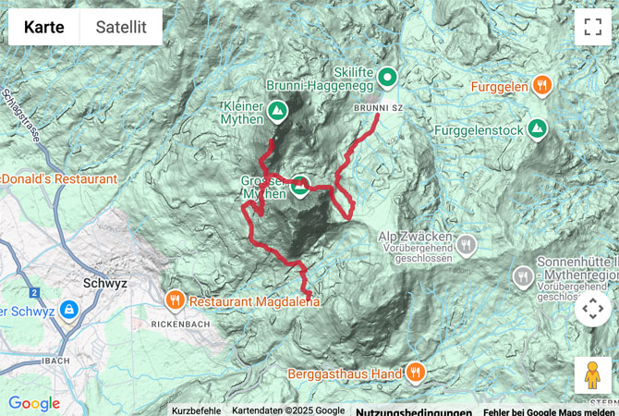Select the Furggelenstock mountain marker

click(537, 129)
